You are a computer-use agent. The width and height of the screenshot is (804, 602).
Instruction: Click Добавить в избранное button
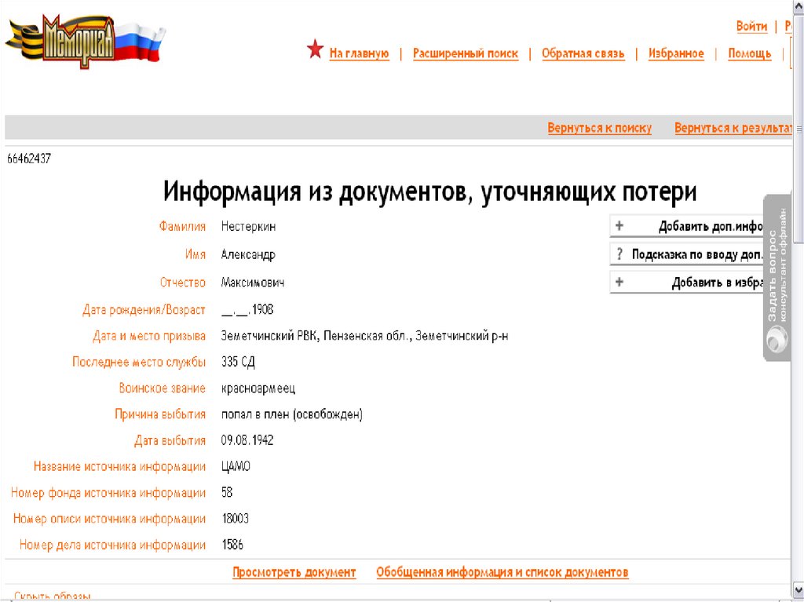click(687, 282)
